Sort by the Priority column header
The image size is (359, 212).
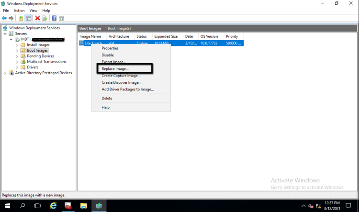232,36
